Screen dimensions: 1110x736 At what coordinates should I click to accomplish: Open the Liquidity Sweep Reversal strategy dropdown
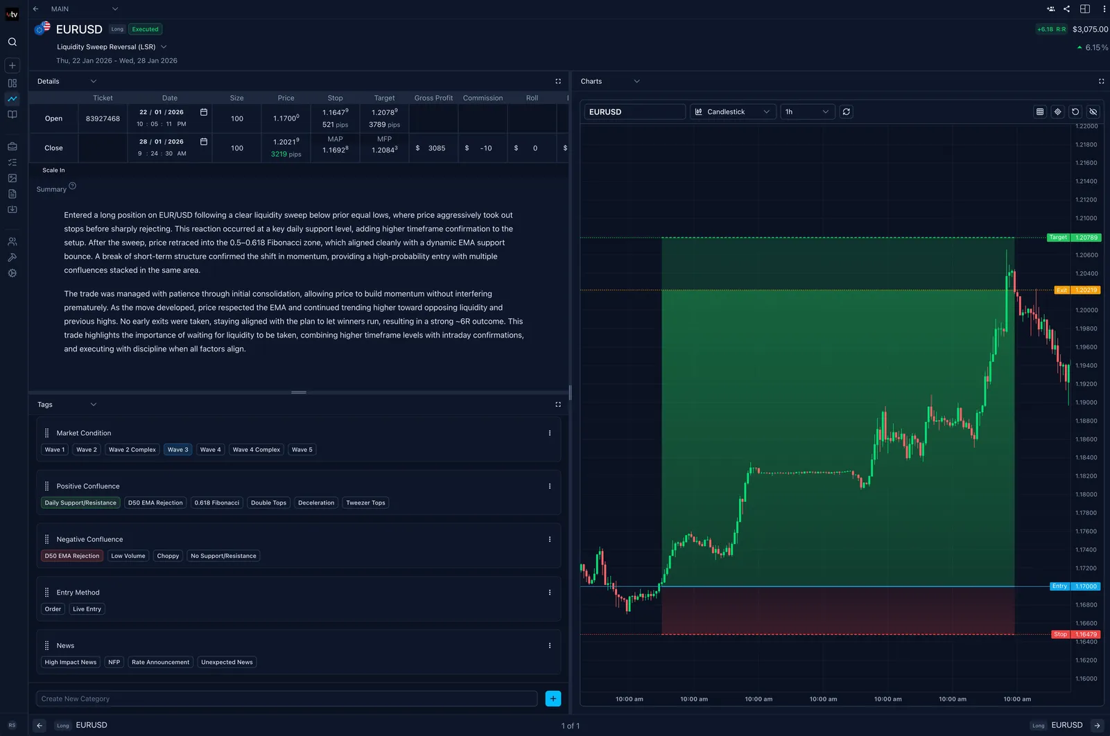[112, 47]
